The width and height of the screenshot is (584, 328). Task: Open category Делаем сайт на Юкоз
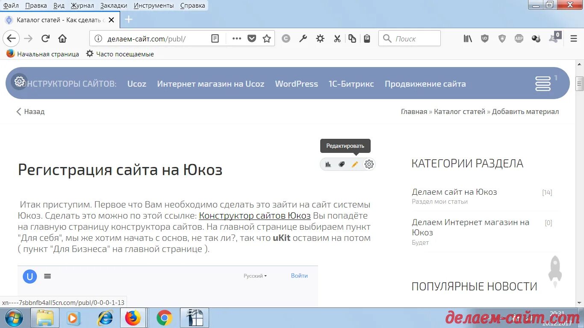454,192
